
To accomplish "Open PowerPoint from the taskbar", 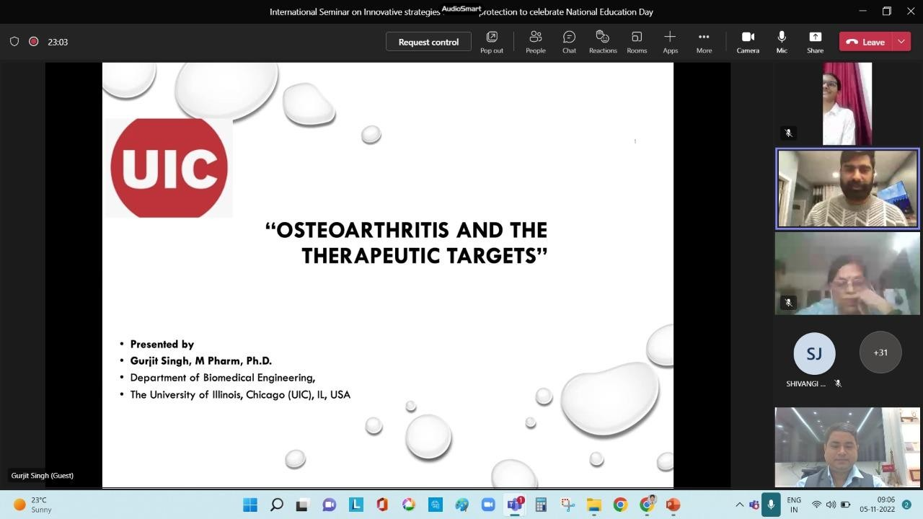I will (x=673, y=505).
